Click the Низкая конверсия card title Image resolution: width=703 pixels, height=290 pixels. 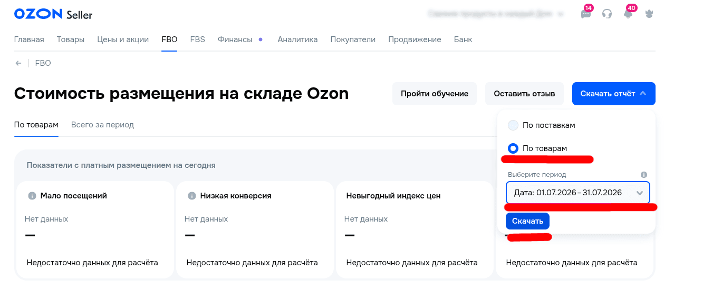pos(236,196)
